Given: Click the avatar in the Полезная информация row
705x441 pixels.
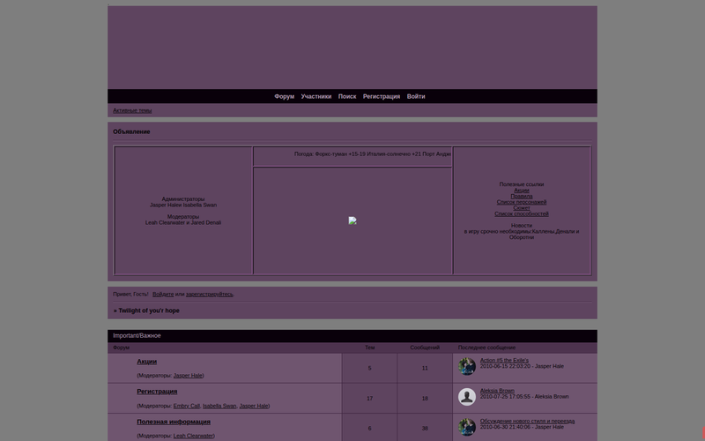Looking at the screenshot, I should (467, 427).
